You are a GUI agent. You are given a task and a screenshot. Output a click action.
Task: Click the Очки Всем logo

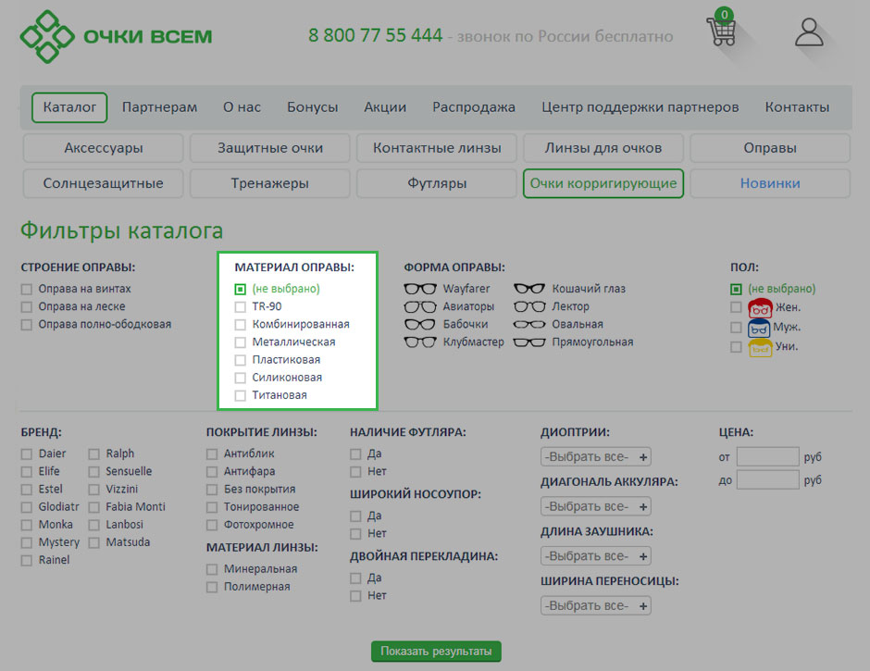tap(116, 37)
